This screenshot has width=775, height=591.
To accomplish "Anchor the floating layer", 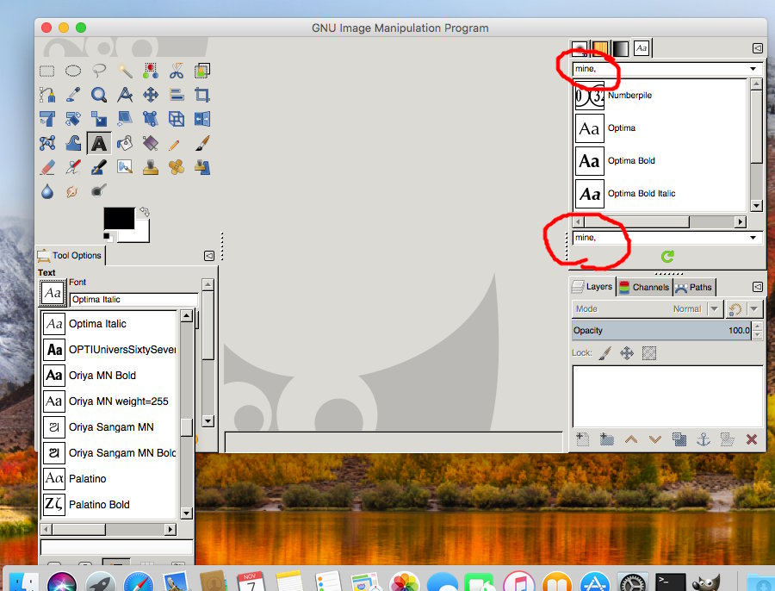I will coord(704,439).
